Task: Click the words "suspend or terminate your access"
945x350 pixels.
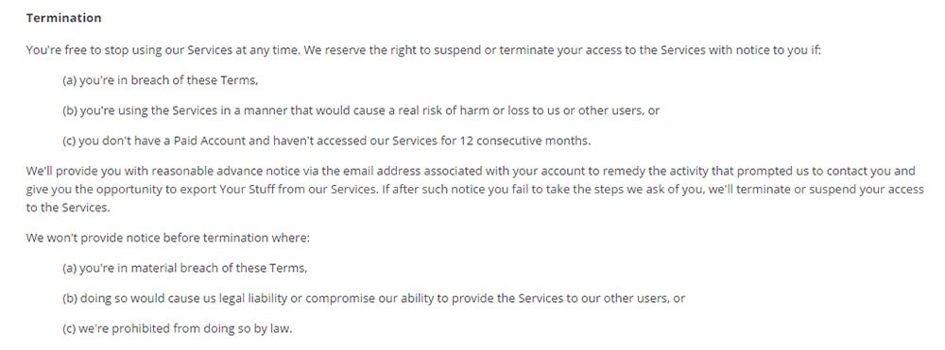Action: pyautogui.click(x=535, y=51)
